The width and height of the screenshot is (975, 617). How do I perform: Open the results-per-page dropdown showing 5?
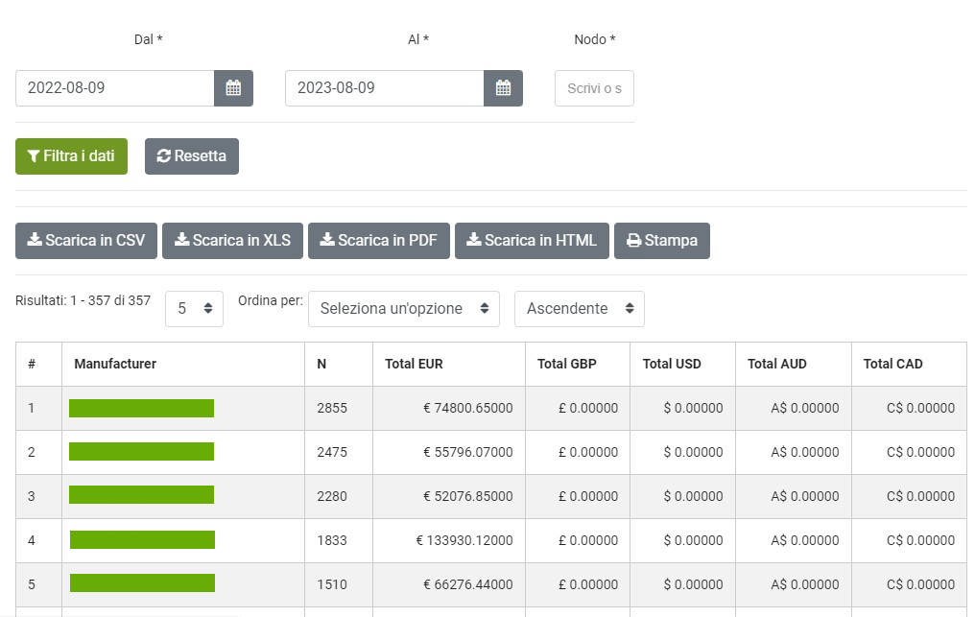click(x=194, y=309)
